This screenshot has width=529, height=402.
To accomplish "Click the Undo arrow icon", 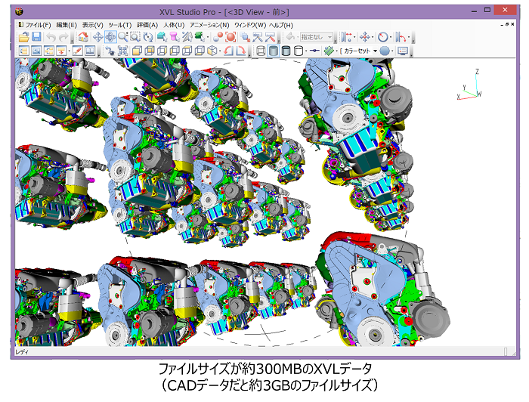I will (51, 36).
